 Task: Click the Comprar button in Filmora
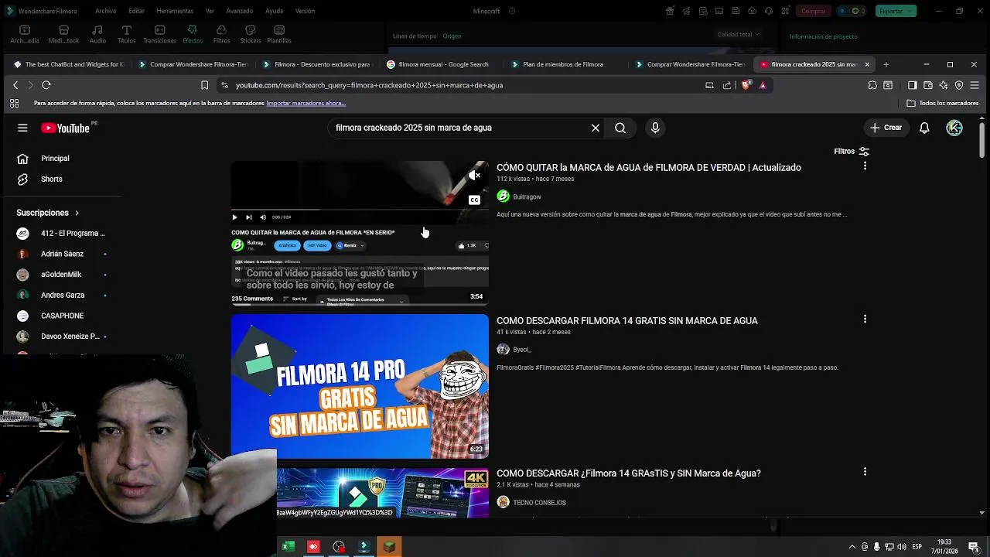coord(813,11)
